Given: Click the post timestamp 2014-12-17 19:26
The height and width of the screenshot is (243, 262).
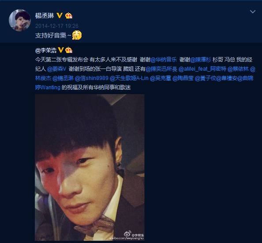Looking at the screenshot, I should tap(57, 26).
